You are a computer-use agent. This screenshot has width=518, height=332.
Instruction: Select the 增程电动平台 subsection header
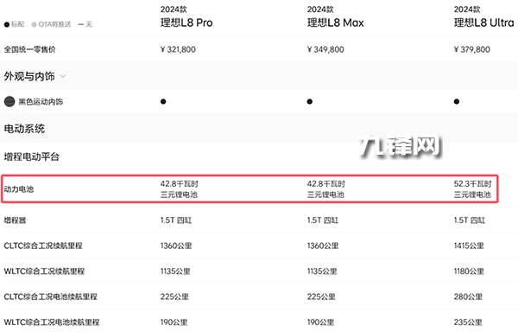32,156
